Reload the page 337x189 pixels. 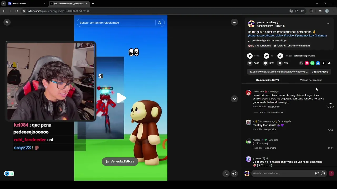point(16,11)
